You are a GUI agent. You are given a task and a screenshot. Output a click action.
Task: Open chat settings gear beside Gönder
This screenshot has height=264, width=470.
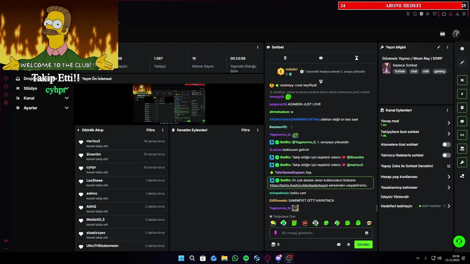[x=348, y=245]
